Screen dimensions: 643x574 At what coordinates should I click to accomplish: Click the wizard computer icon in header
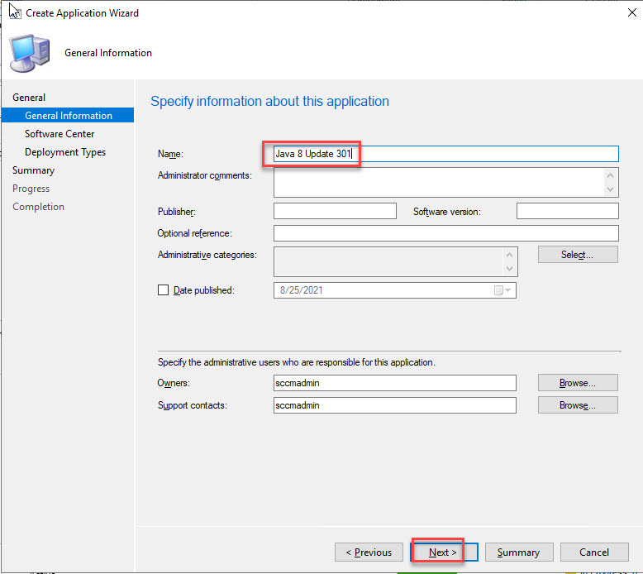coord(29,54)
